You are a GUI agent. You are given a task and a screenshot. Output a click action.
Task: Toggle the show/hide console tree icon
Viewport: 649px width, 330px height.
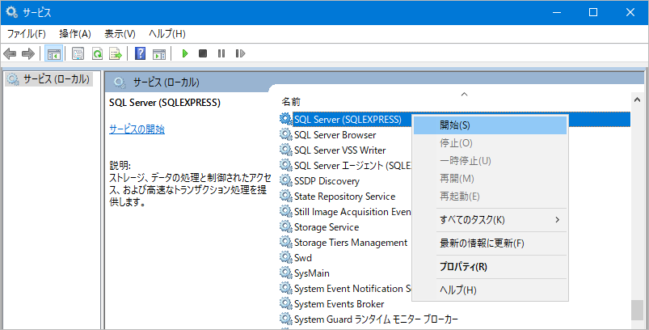coord(54,53)
